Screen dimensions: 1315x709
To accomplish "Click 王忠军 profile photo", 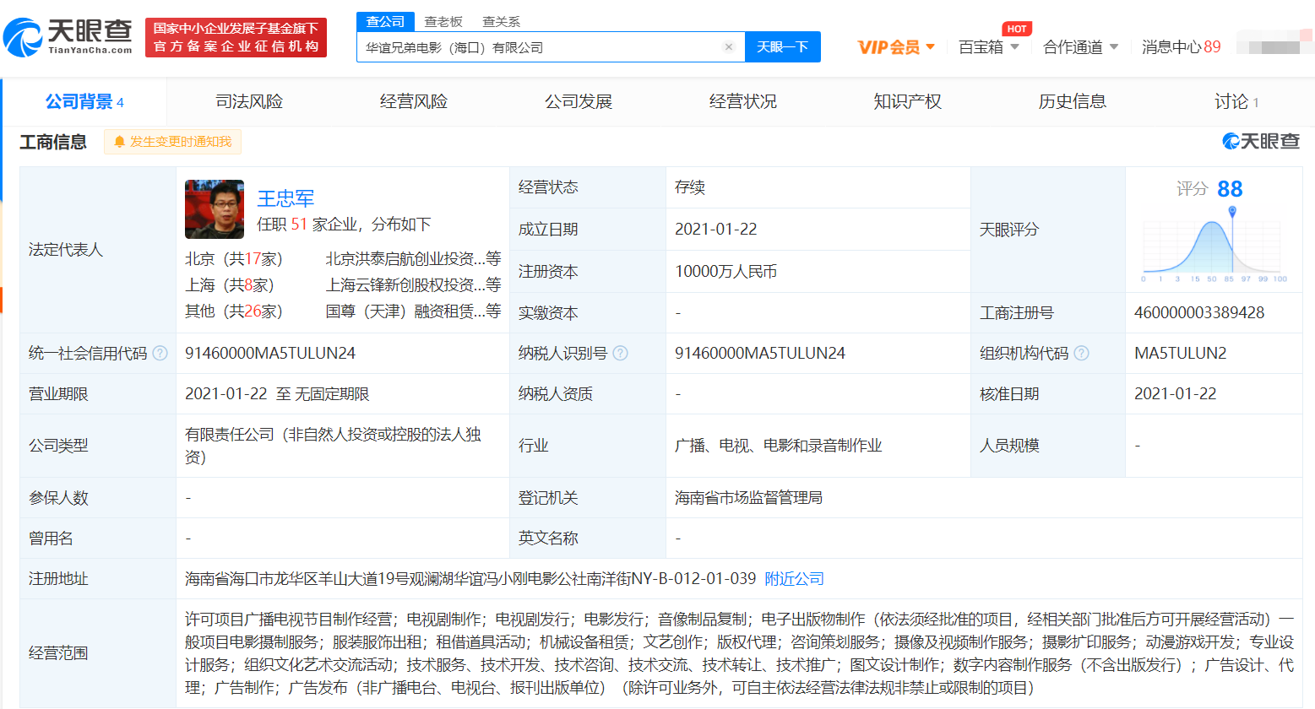I will [215, 209].
